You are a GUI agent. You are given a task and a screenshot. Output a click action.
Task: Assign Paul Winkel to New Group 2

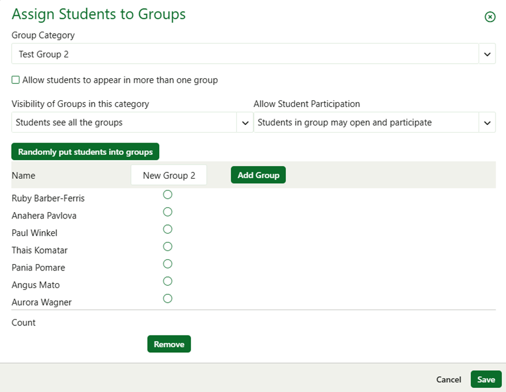(167, 229)
